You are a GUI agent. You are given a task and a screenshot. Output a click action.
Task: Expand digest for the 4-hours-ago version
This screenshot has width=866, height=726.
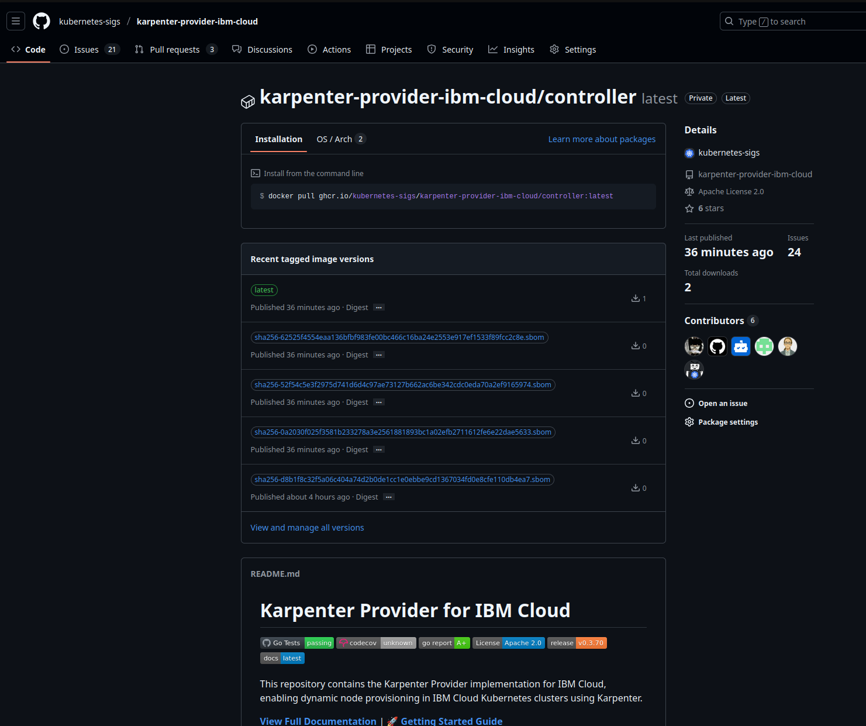pos(389,497)
